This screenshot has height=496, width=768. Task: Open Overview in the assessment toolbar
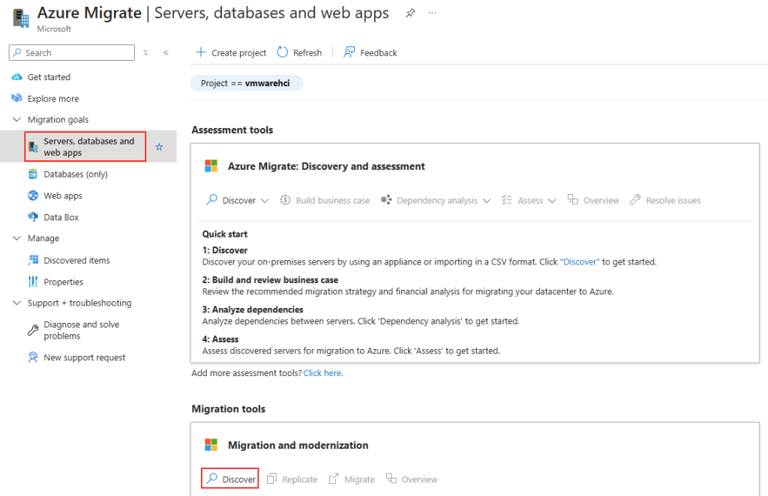click(593, 200)
